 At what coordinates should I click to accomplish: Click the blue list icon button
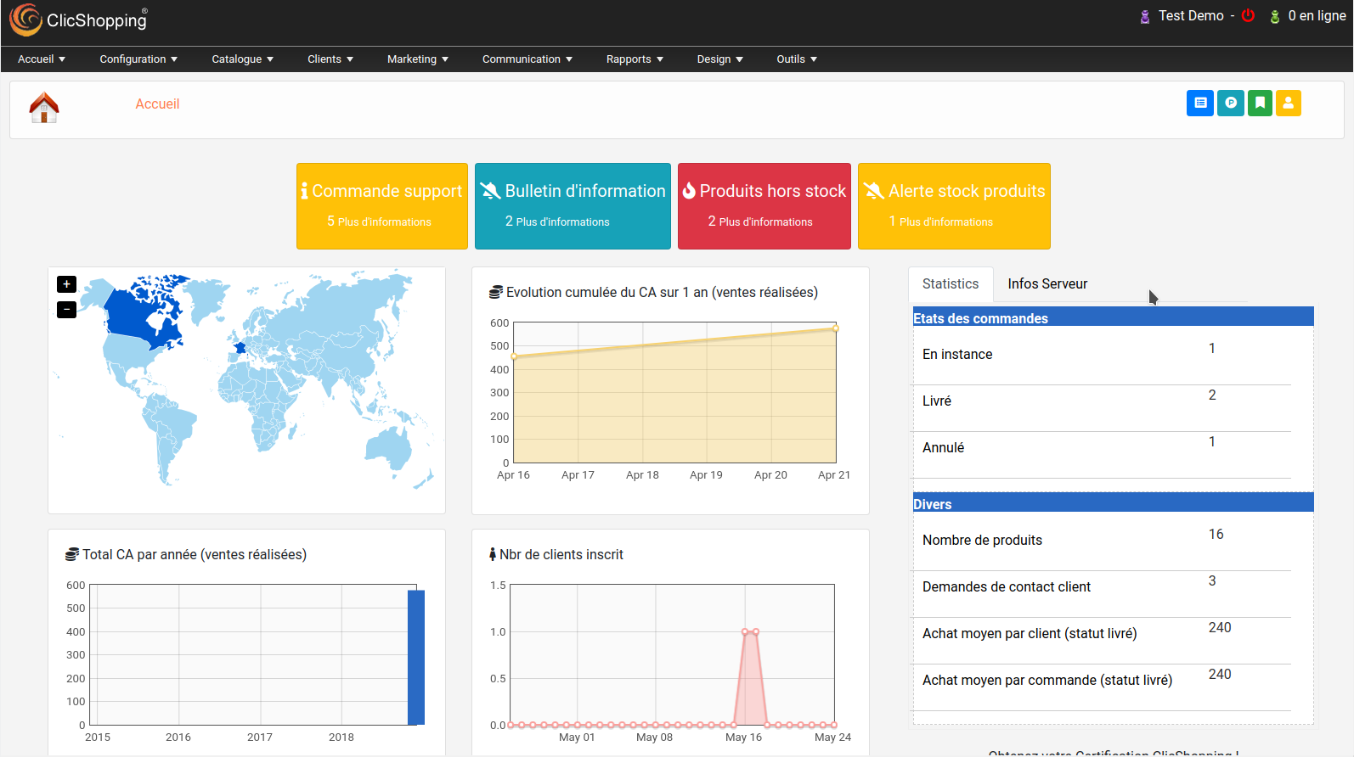[x=1200, y=103]
